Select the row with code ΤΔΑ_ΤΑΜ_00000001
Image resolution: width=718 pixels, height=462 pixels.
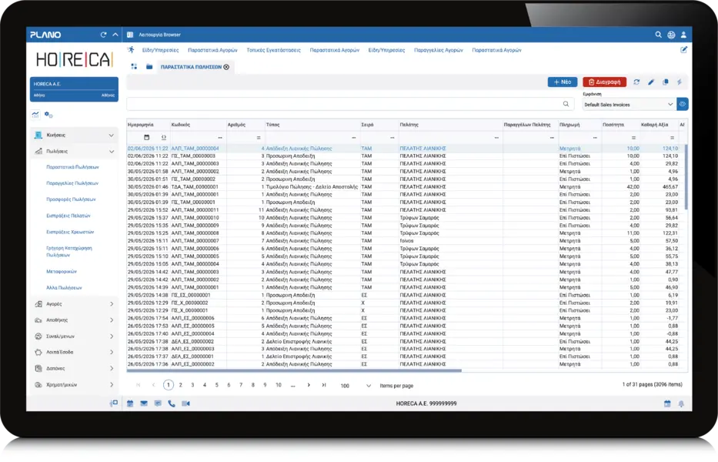click(406, 187)
